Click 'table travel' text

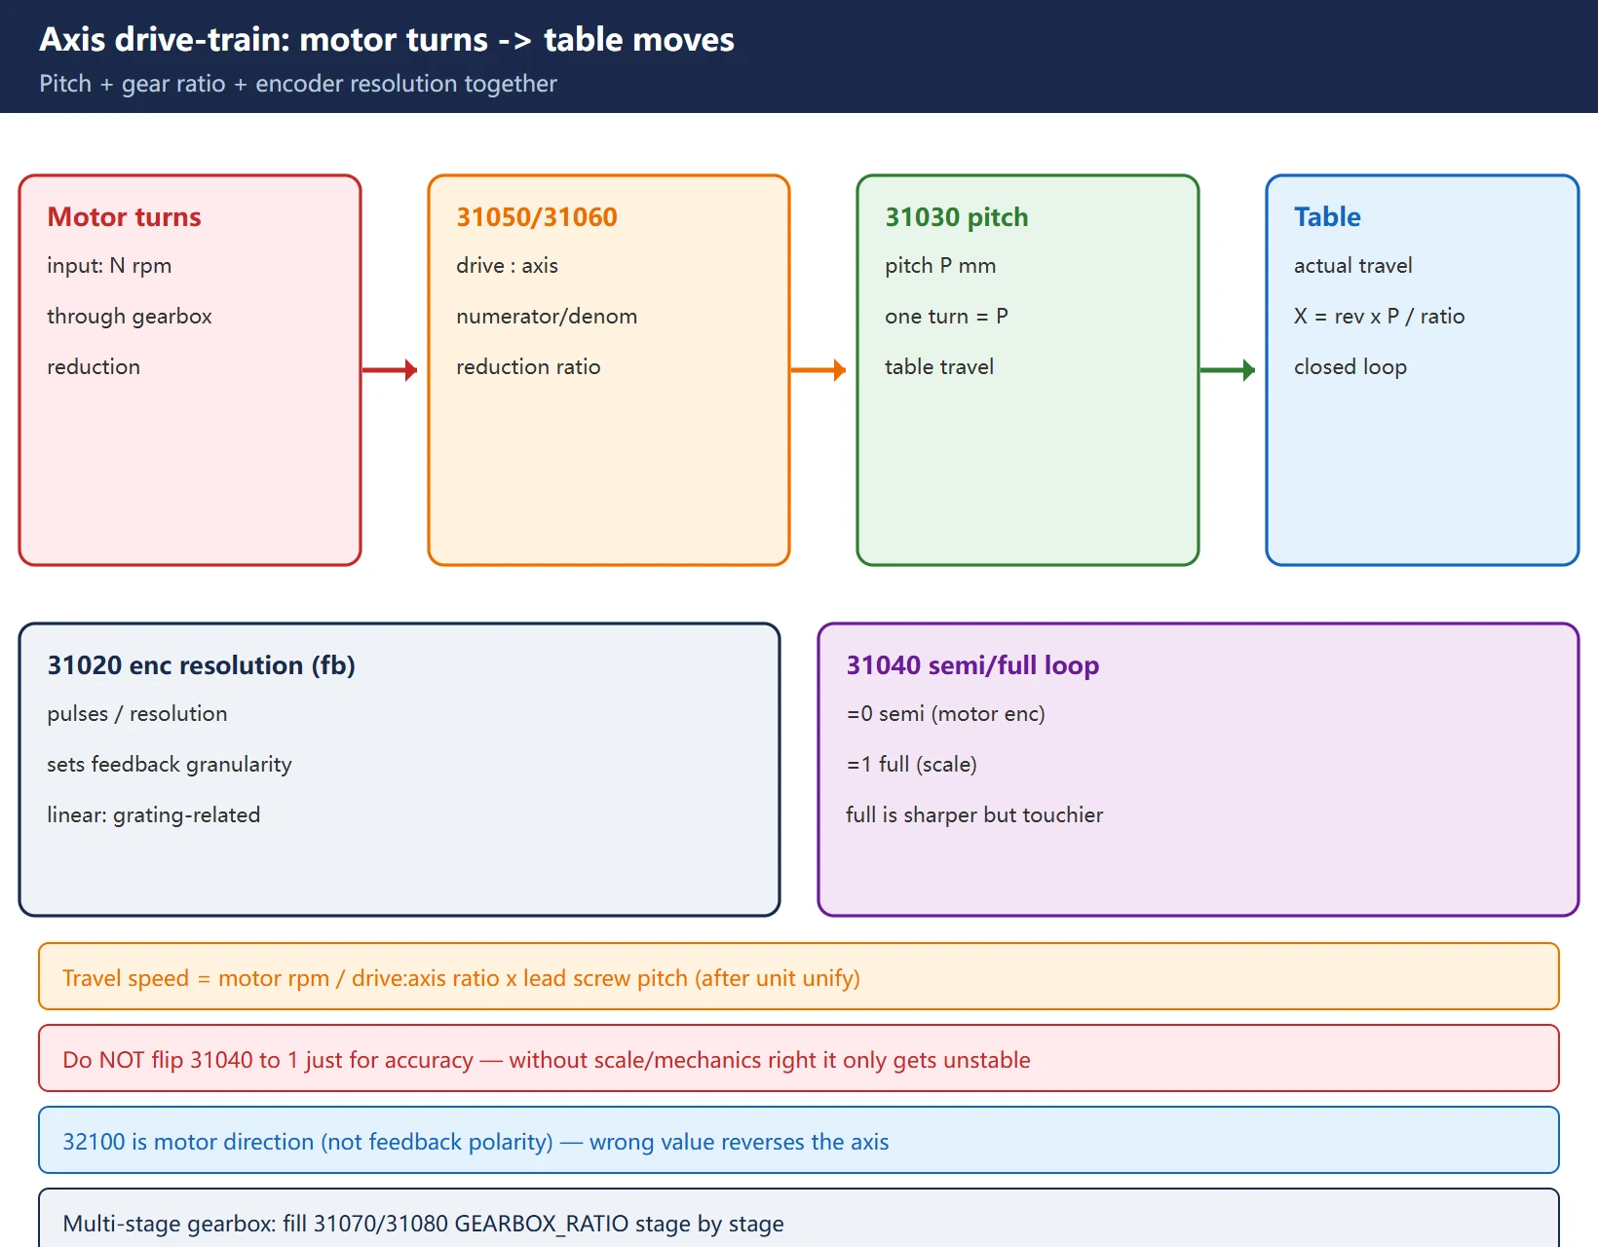[x=939, y=366]
